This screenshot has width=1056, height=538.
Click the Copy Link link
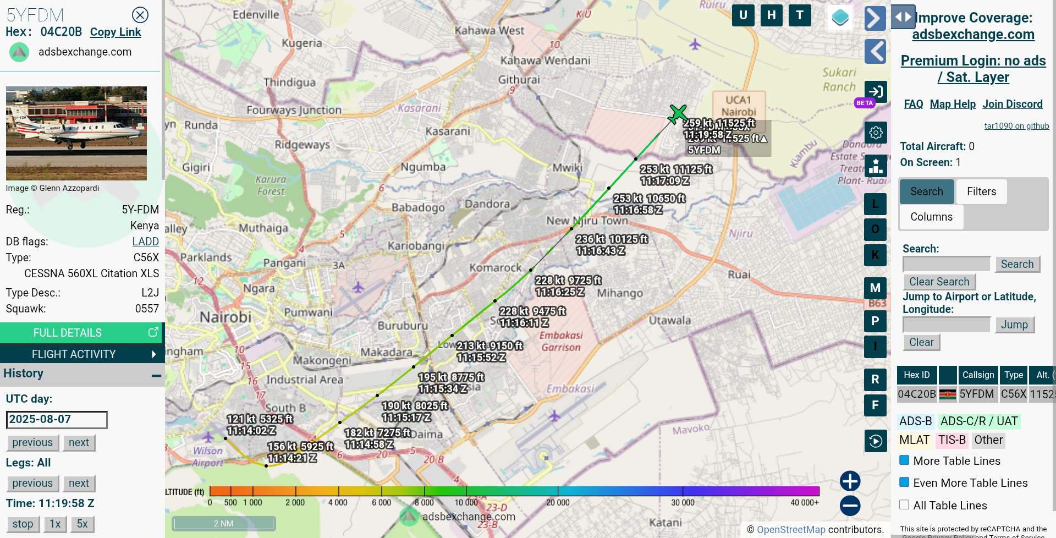(x=116, y=32)
